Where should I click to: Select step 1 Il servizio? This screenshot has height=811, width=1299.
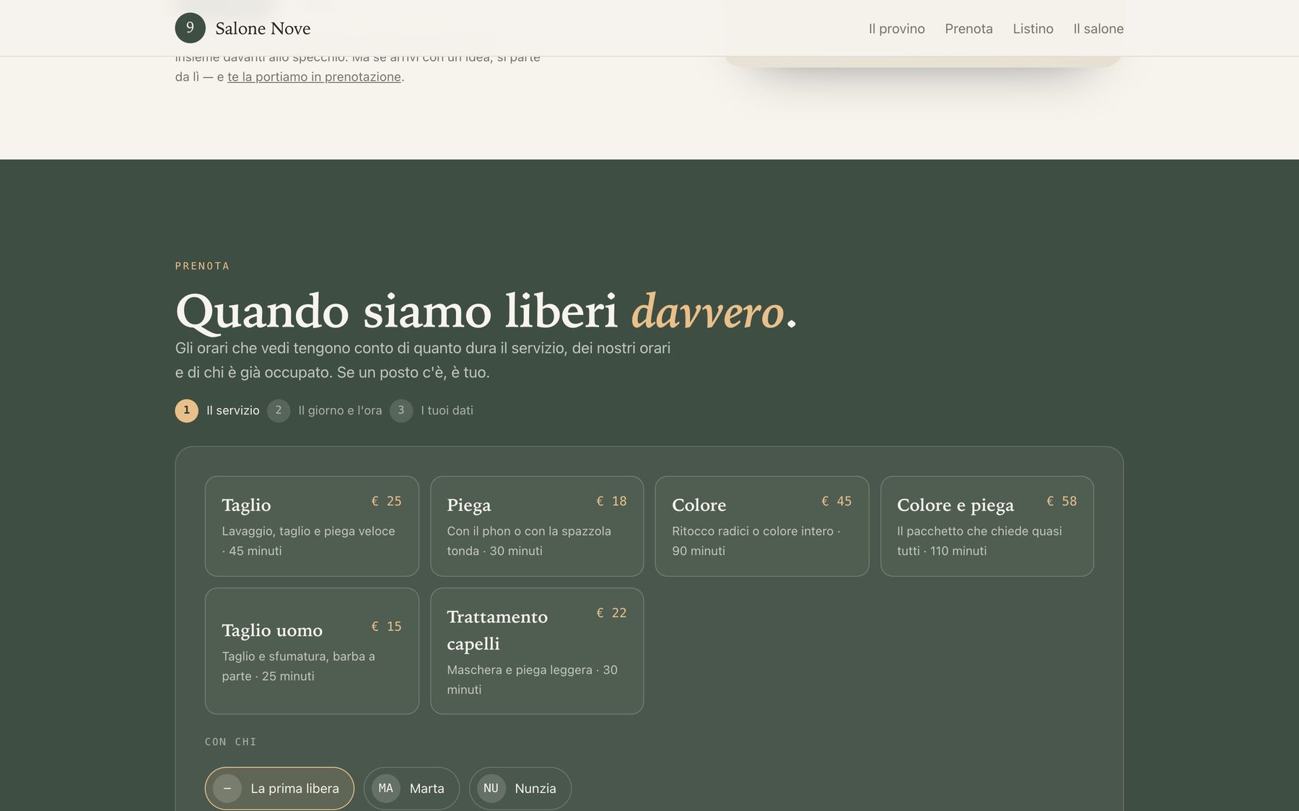tap(217, 410)
